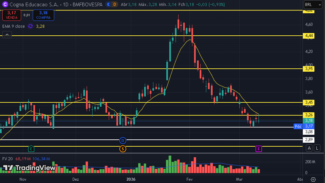Viewport: 325px width, 183px height.
Task: Click the 200 M volume axis label
Action: [310, 162]
